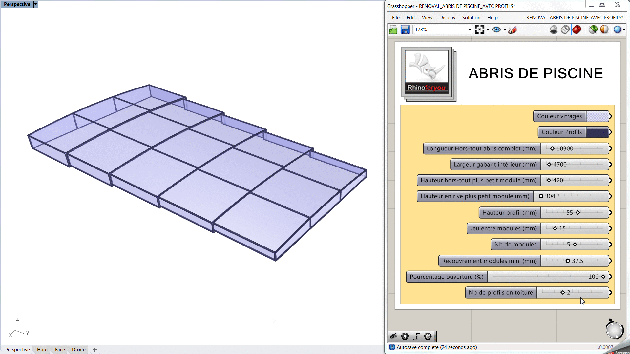Switch to the Haut viewport tab
The image size is (630, 354).
(x=42, y=350)
